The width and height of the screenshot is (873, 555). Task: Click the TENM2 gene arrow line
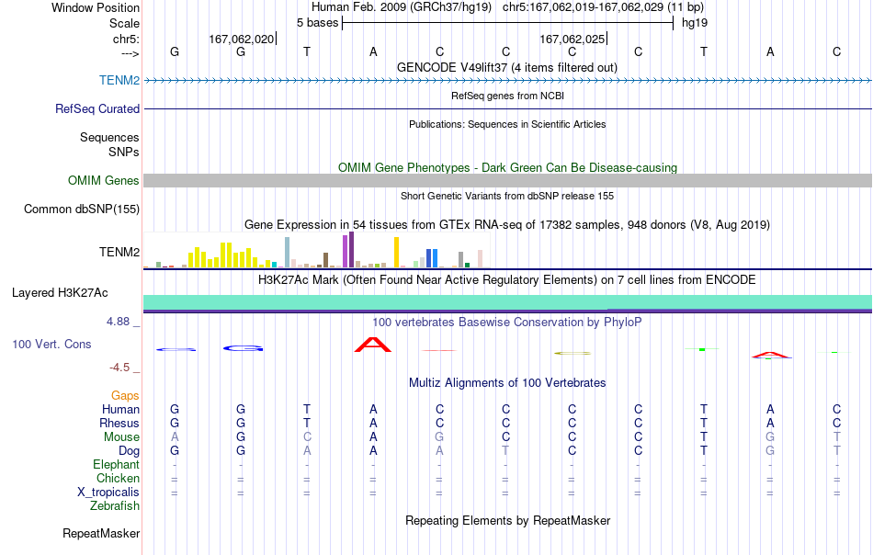click(x=507, y=81)
